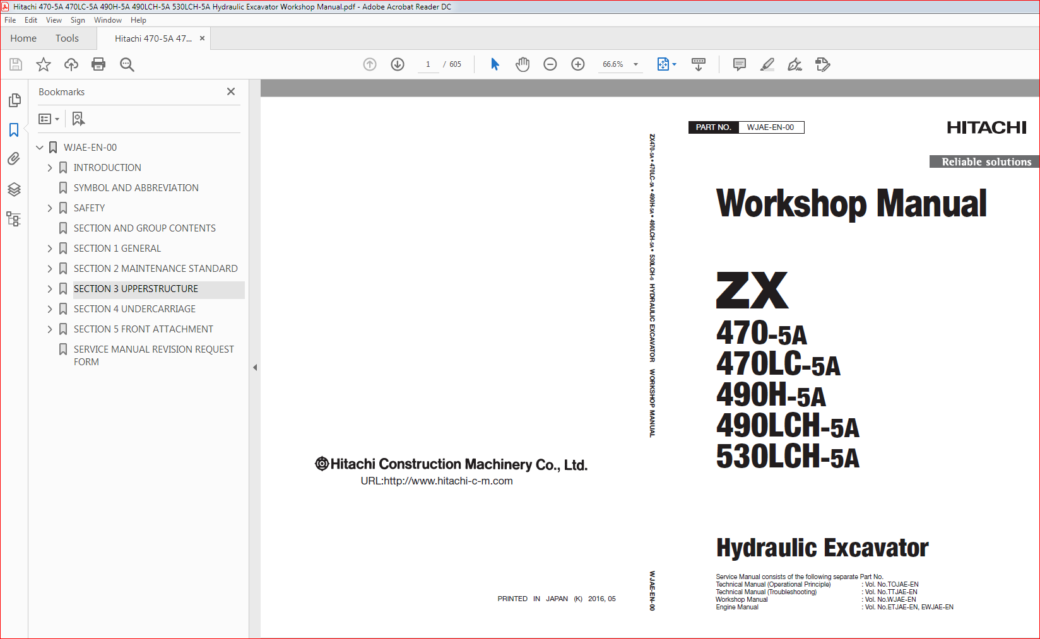Open the View menu
Image resolution: width=1040 pixels, height=639 pixels.
tap(54, 20)
